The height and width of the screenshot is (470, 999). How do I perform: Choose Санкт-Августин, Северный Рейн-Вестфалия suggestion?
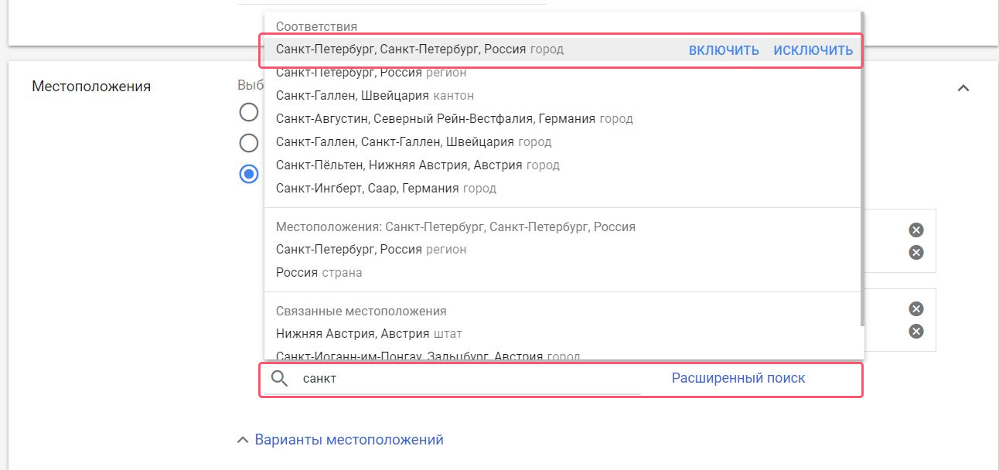tap(563, 119)
